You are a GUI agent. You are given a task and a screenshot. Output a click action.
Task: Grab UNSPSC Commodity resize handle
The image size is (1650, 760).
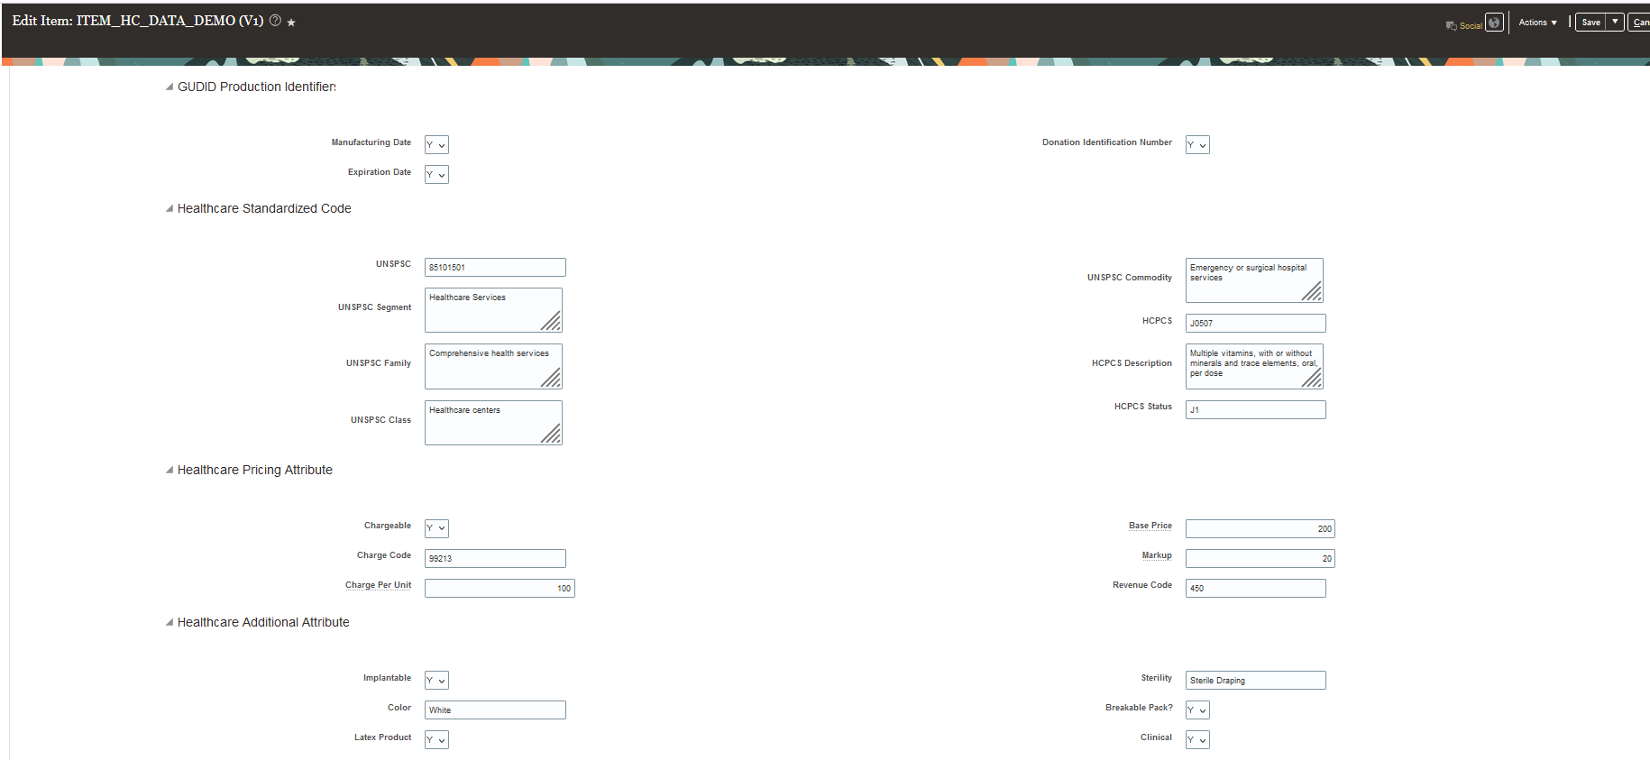coord(1313,292)
